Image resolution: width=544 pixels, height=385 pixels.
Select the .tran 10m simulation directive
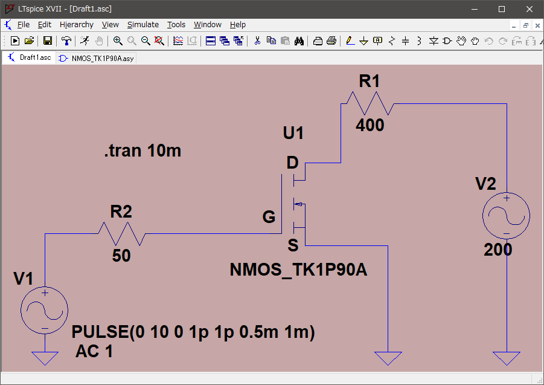[x=142, y=150]
